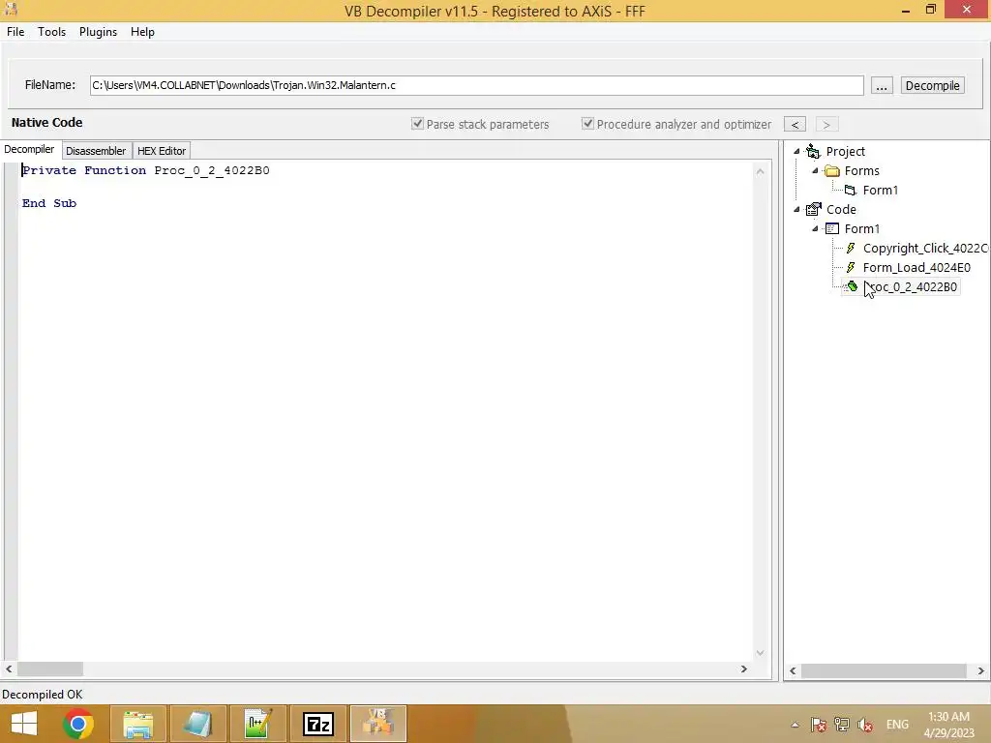Click the 'Native Code' label
The width and height of the screenshot is (991, 743).
(x=46, y=123)
